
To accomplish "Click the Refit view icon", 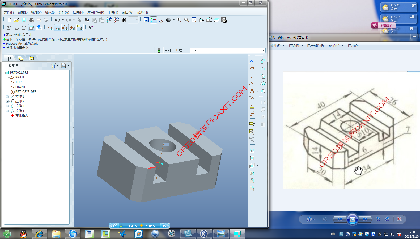I will tap(194, 20).
